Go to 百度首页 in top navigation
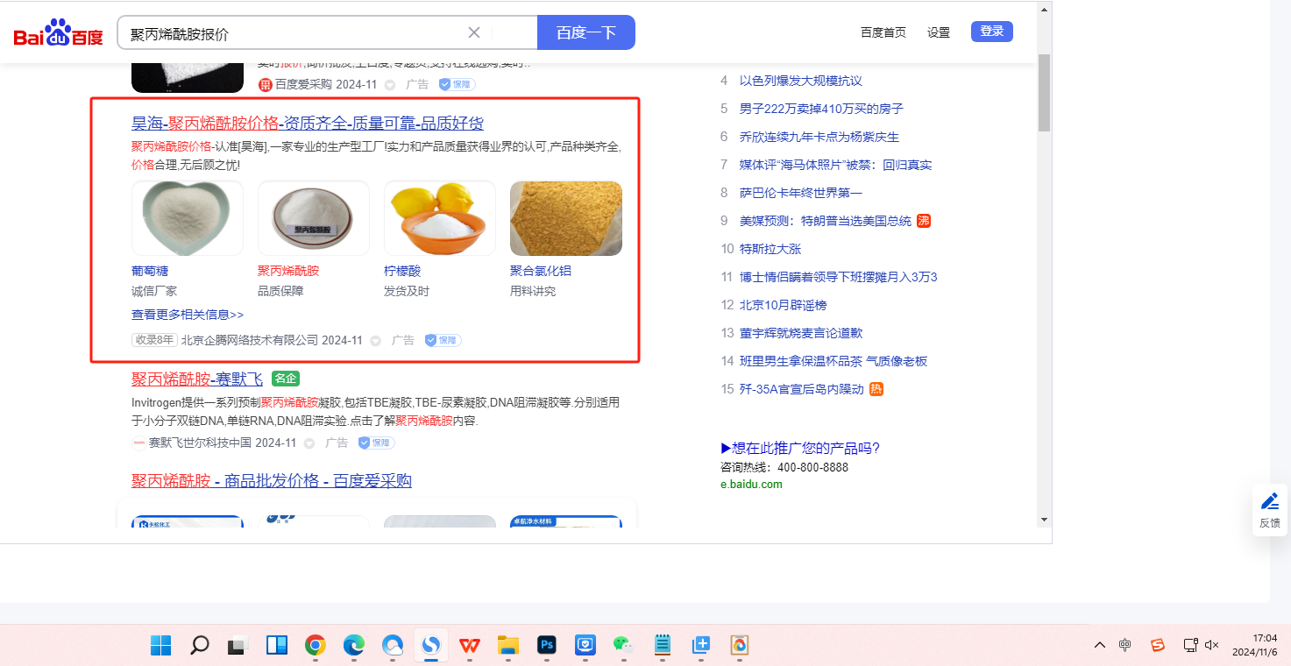The height and width of the screenshot is (666, 1291). (883, 32)
